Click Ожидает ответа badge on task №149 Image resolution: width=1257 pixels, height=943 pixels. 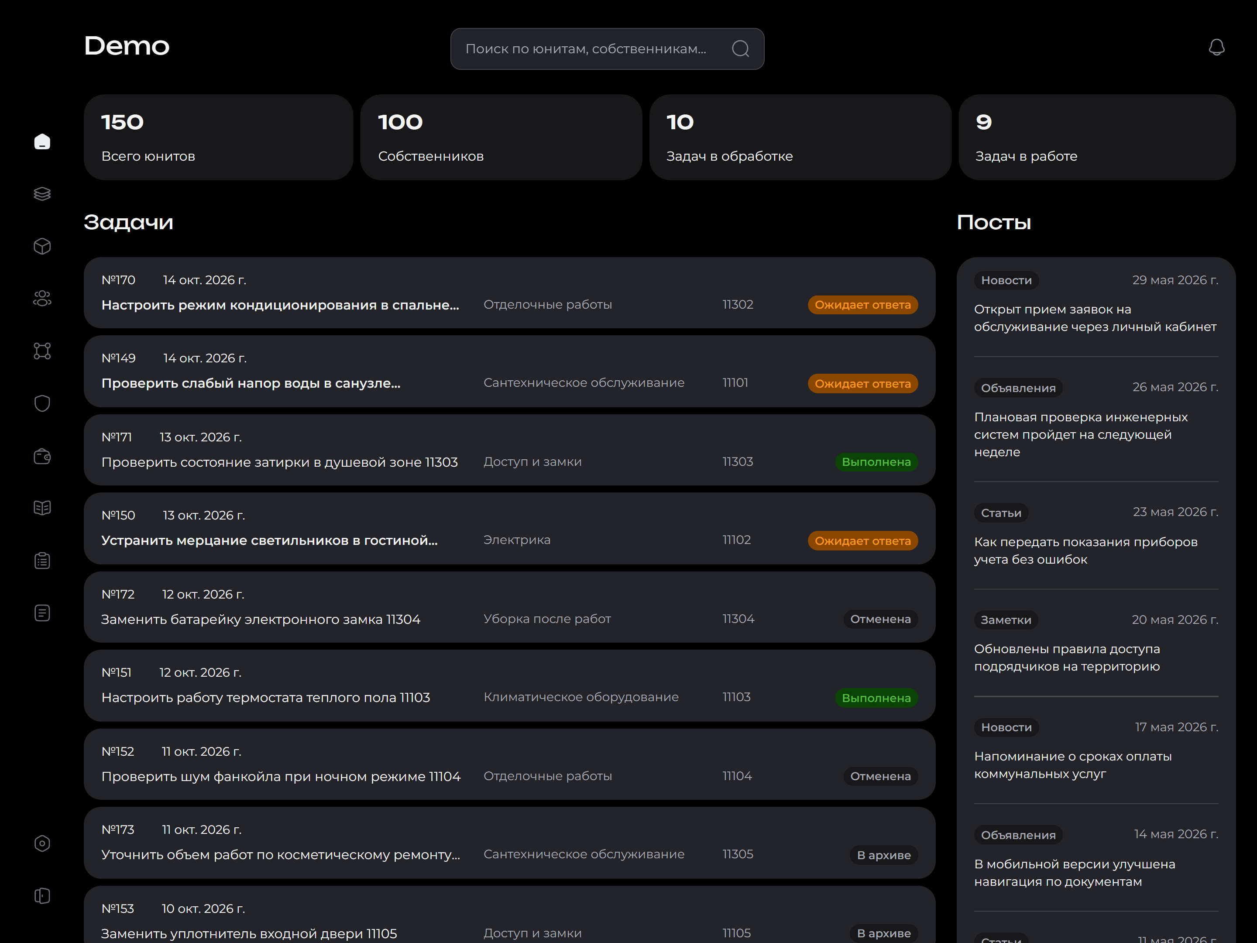(x=862, y=384)
